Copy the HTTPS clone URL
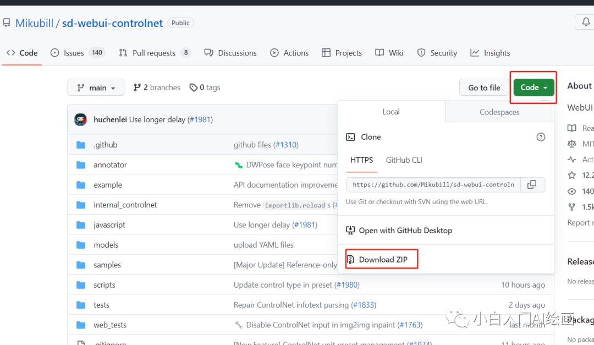 [532, 185]
